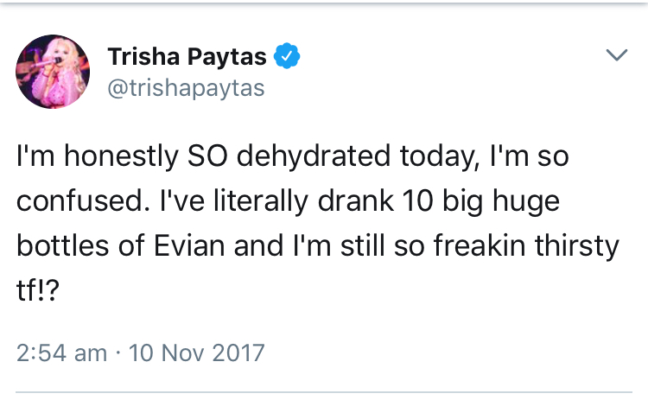Click the @trishapaytas handle
The width and height of the screenshot is (648, 400).
click(186, 88)
